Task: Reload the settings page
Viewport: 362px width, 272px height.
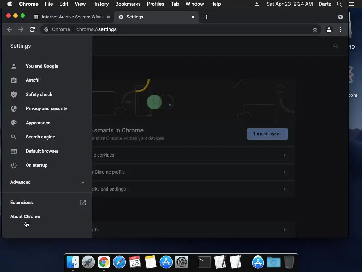Action: [x=32, y=29]
